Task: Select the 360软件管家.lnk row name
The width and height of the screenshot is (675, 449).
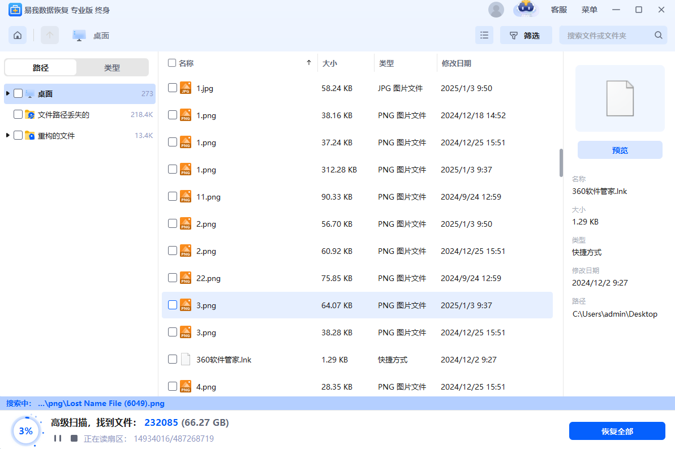Action: coord(224,360)
